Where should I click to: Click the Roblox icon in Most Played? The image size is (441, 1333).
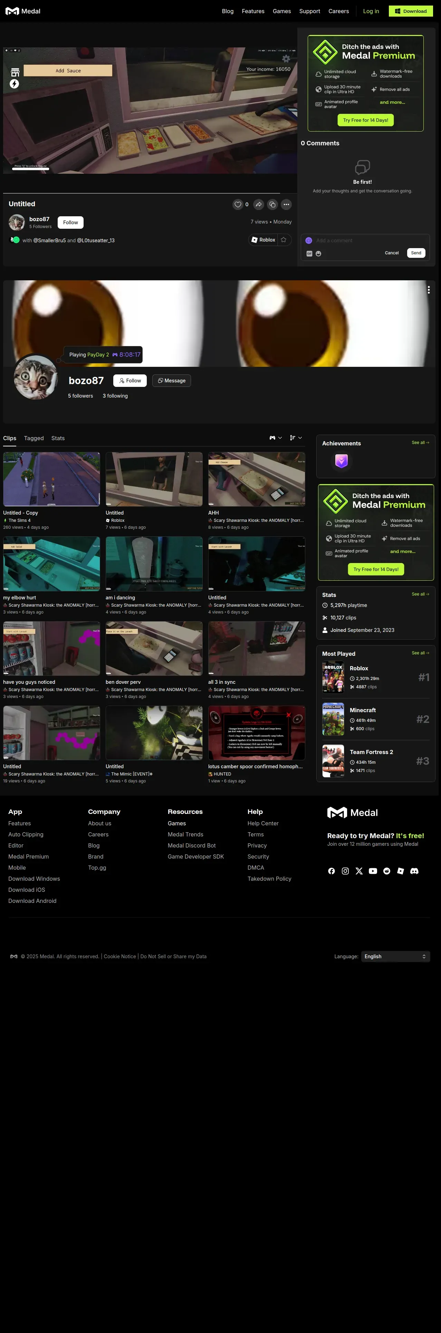click(333, 677)
